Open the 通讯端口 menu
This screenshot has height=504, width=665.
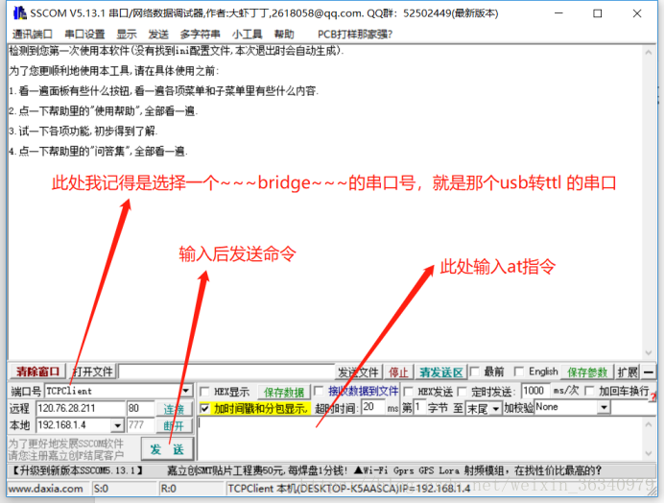click(x=33, y=34)
